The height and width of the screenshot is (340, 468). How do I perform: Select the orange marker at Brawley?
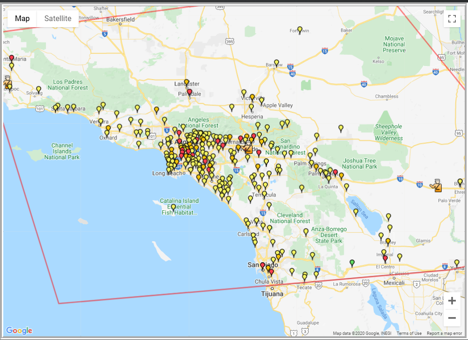tap(388, 242)
